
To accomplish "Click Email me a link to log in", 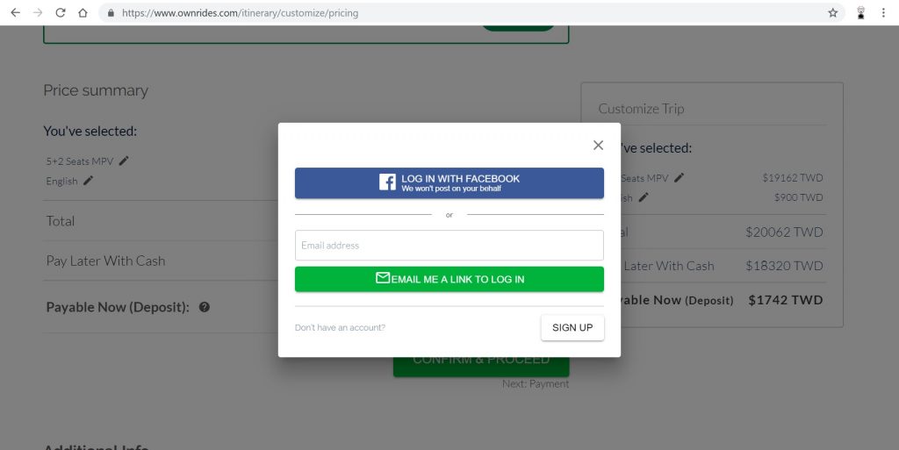I will click(449, 280).
